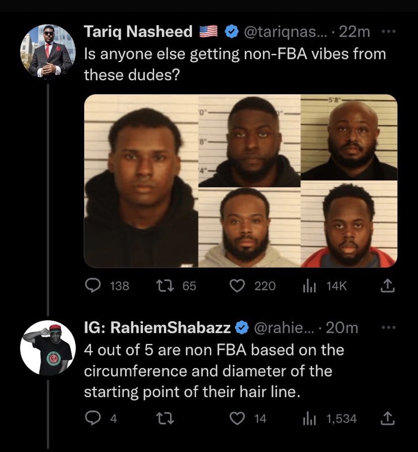This screenshot has height=452, width=418.
Task: Reply to RahiemShabazz's comment
Action: coord(93,419)
